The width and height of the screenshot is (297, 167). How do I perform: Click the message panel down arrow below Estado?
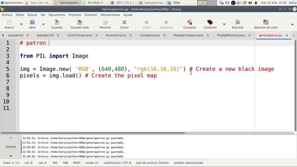11,156
